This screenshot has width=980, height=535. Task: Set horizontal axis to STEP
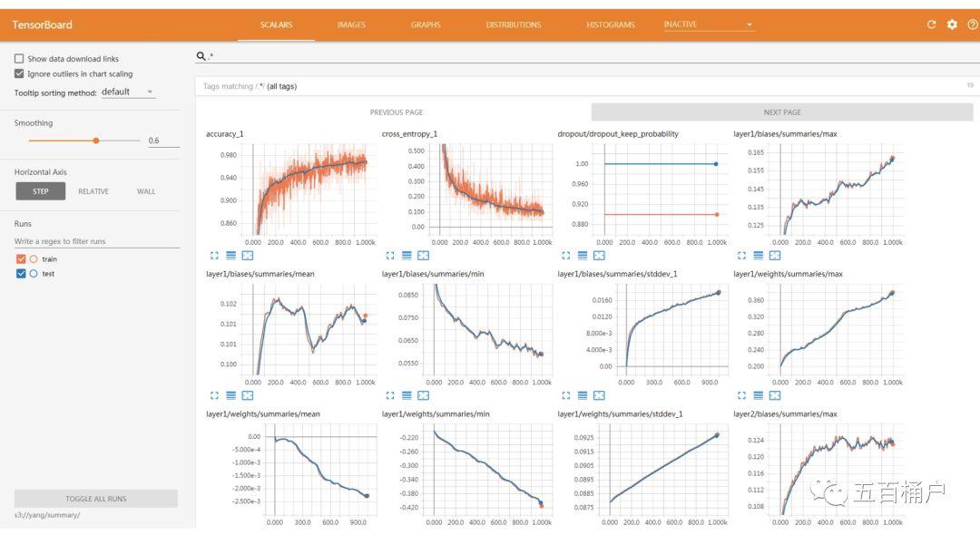tap(41, 191)
